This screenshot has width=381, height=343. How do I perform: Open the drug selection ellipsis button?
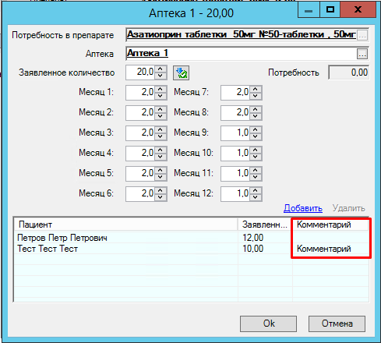pyautogui.click(x=362, y=35)
